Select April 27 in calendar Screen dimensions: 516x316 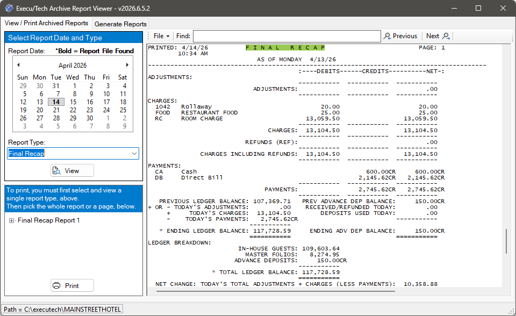(40, 118)
